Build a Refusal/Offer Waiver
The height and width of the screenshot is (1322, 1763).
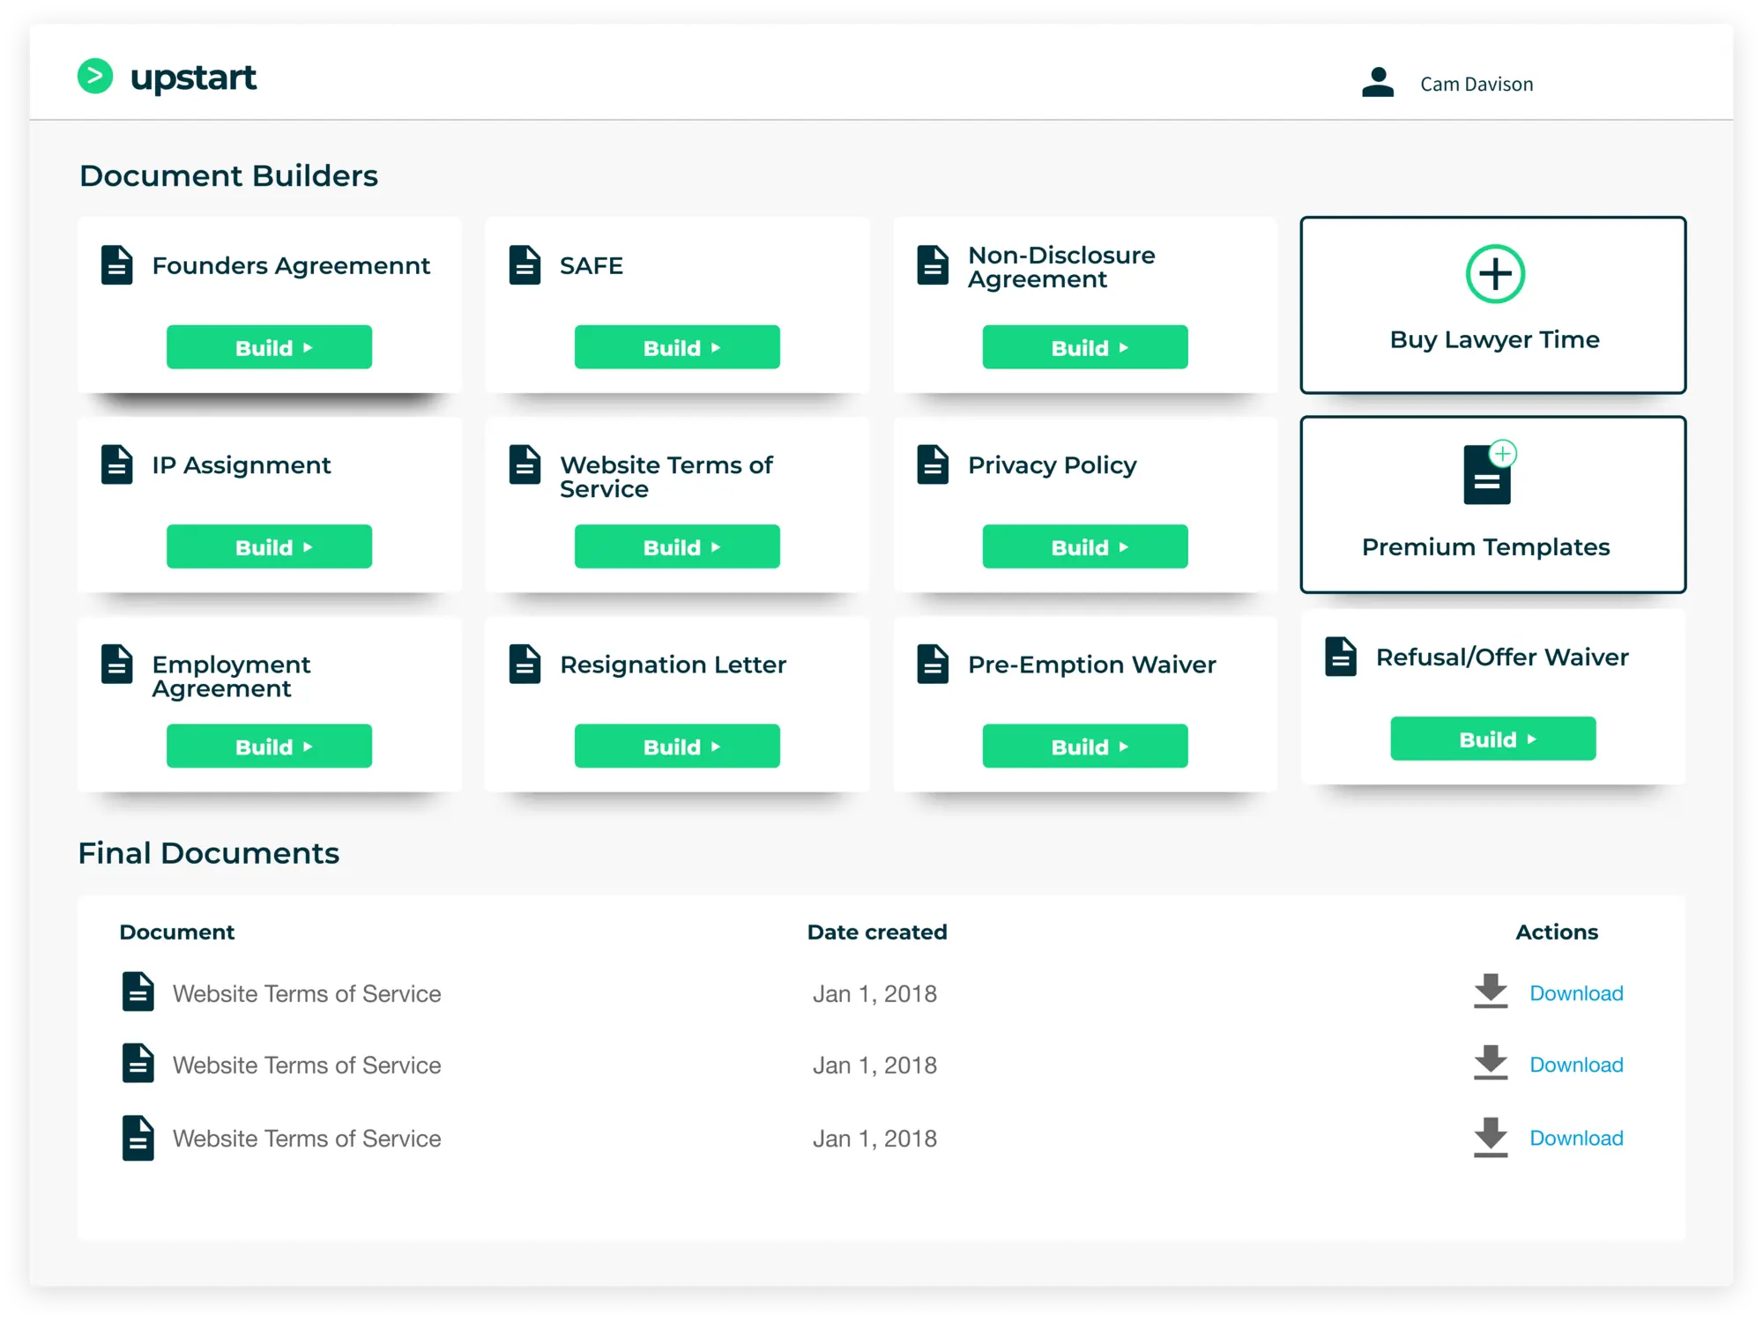coord(1493,739)
